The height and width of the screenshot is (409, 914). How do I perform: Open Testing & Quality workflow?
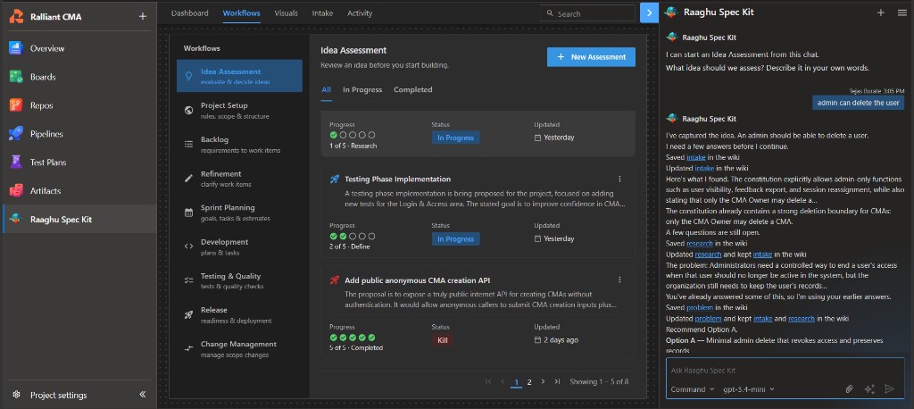pyautogui.click(x=239, y=280)
